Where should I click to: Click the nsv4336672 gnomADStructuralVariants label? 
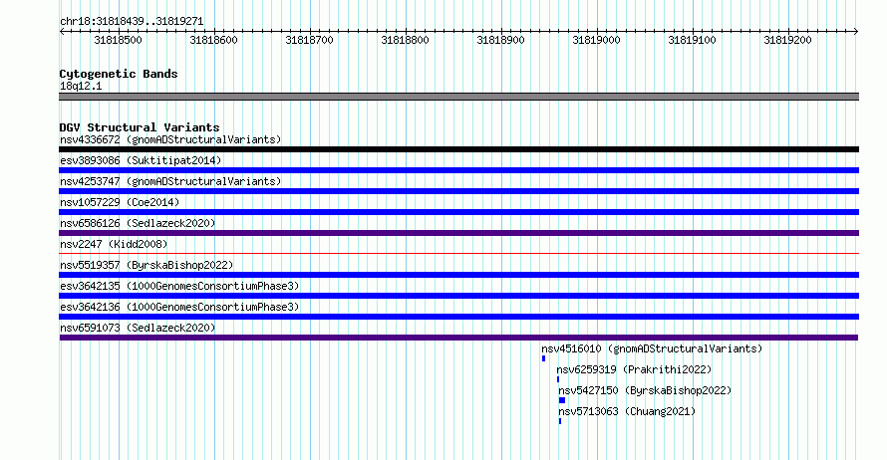[x=170, y=139]
